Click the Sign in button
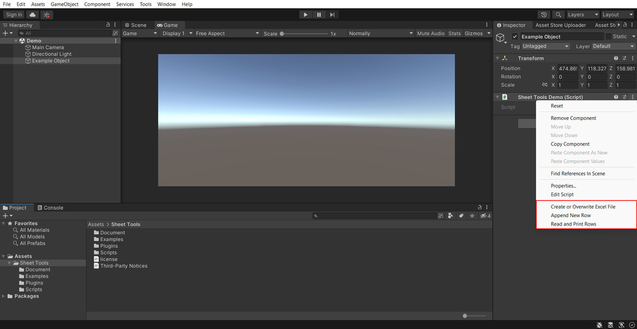This screenshot has height=329, width=637. pyautogui.click(x=13, y=14)
